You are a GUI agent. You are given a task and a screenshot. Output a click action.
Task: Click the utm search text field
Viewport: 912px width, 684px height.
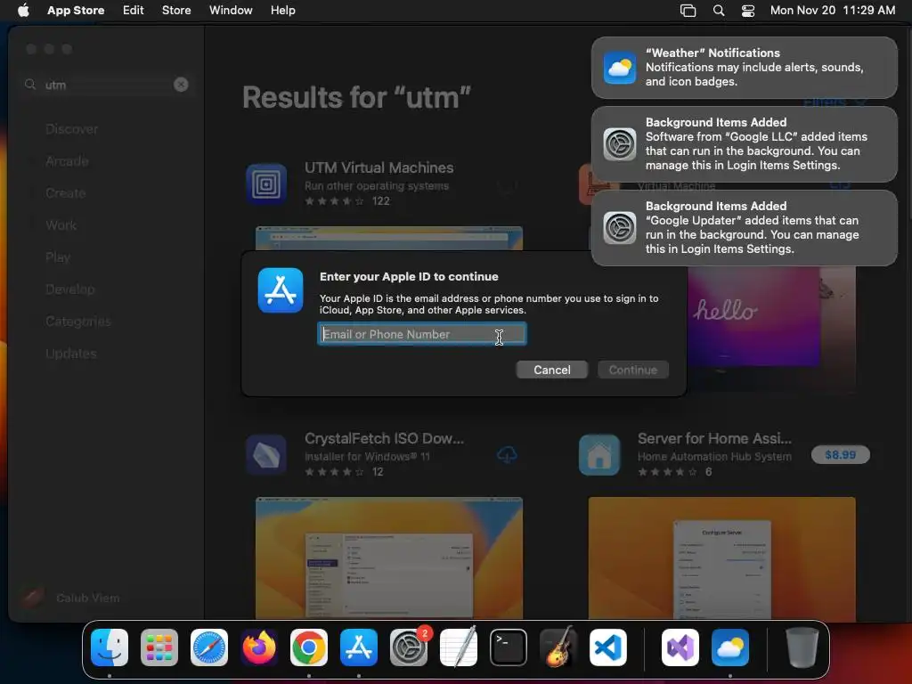[x=105, y=85]
